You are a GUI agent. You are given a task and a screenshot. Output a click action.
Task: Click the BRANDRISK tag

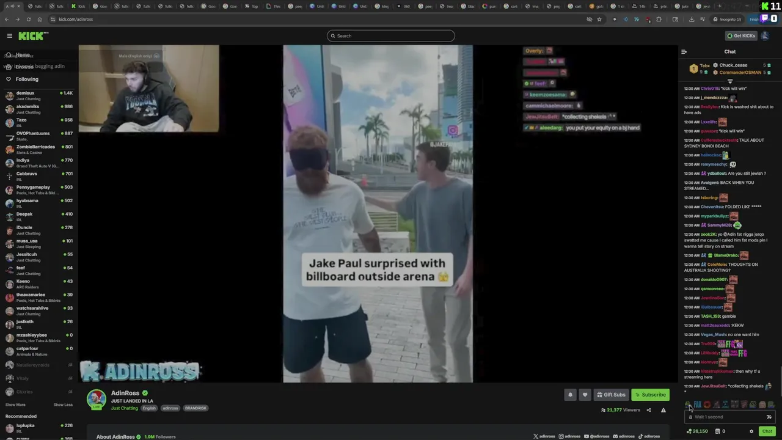tap(195, 408)
